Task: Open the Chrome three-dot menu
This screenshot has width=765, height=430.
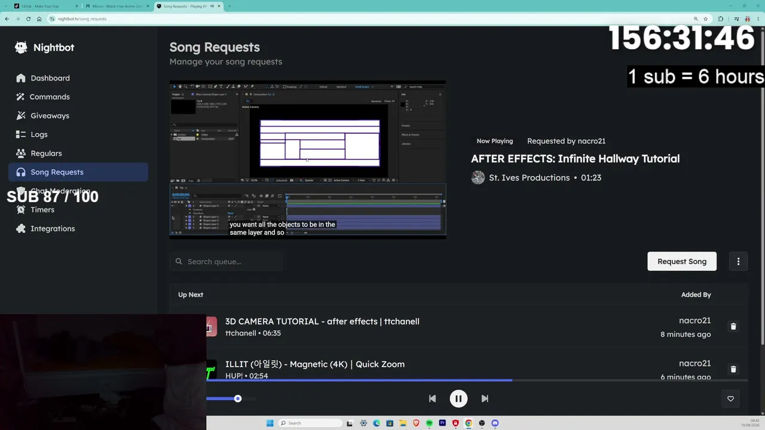Action: pos(758,19)
